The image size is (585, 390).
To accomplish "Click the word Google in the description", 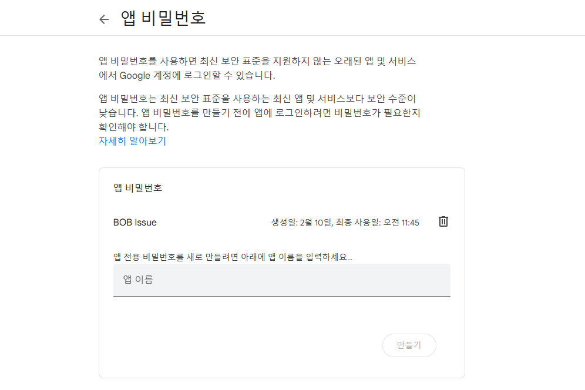I will point(135,75).
